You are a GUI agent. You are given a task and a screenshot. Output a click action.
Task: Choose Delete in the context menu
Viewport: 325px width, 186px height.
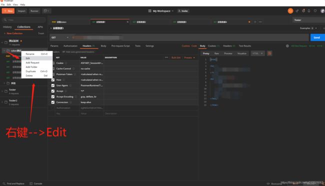37,75
